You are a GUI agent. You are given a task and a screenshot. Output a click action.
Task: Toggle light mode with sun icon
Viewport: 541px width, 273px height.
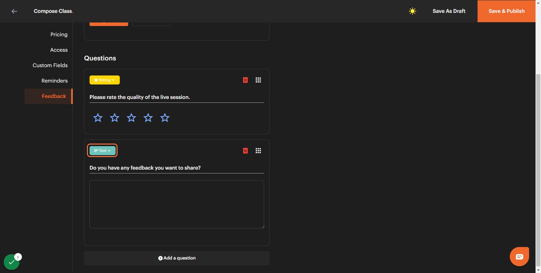pyautogui.click(x=413, y=11)
